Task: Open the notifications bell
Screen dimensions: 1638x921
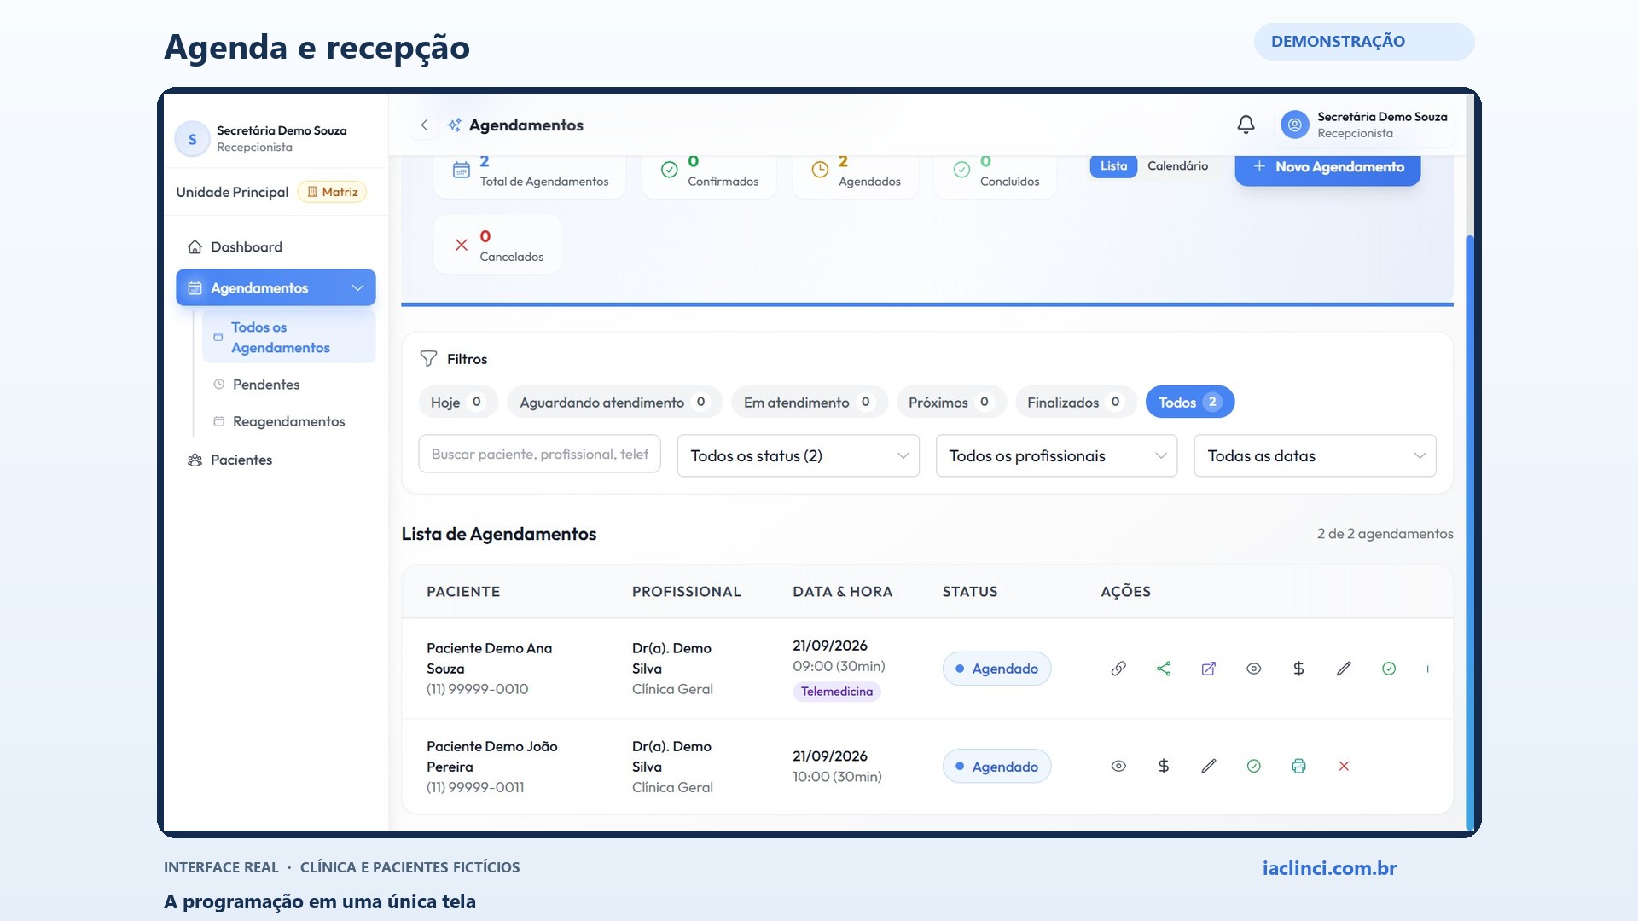Action: (1246, 125)
